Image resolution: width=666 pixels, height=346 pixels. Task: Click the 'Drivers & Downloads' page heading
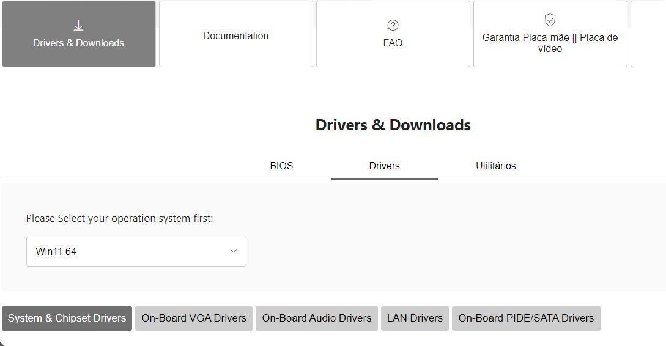393,125
